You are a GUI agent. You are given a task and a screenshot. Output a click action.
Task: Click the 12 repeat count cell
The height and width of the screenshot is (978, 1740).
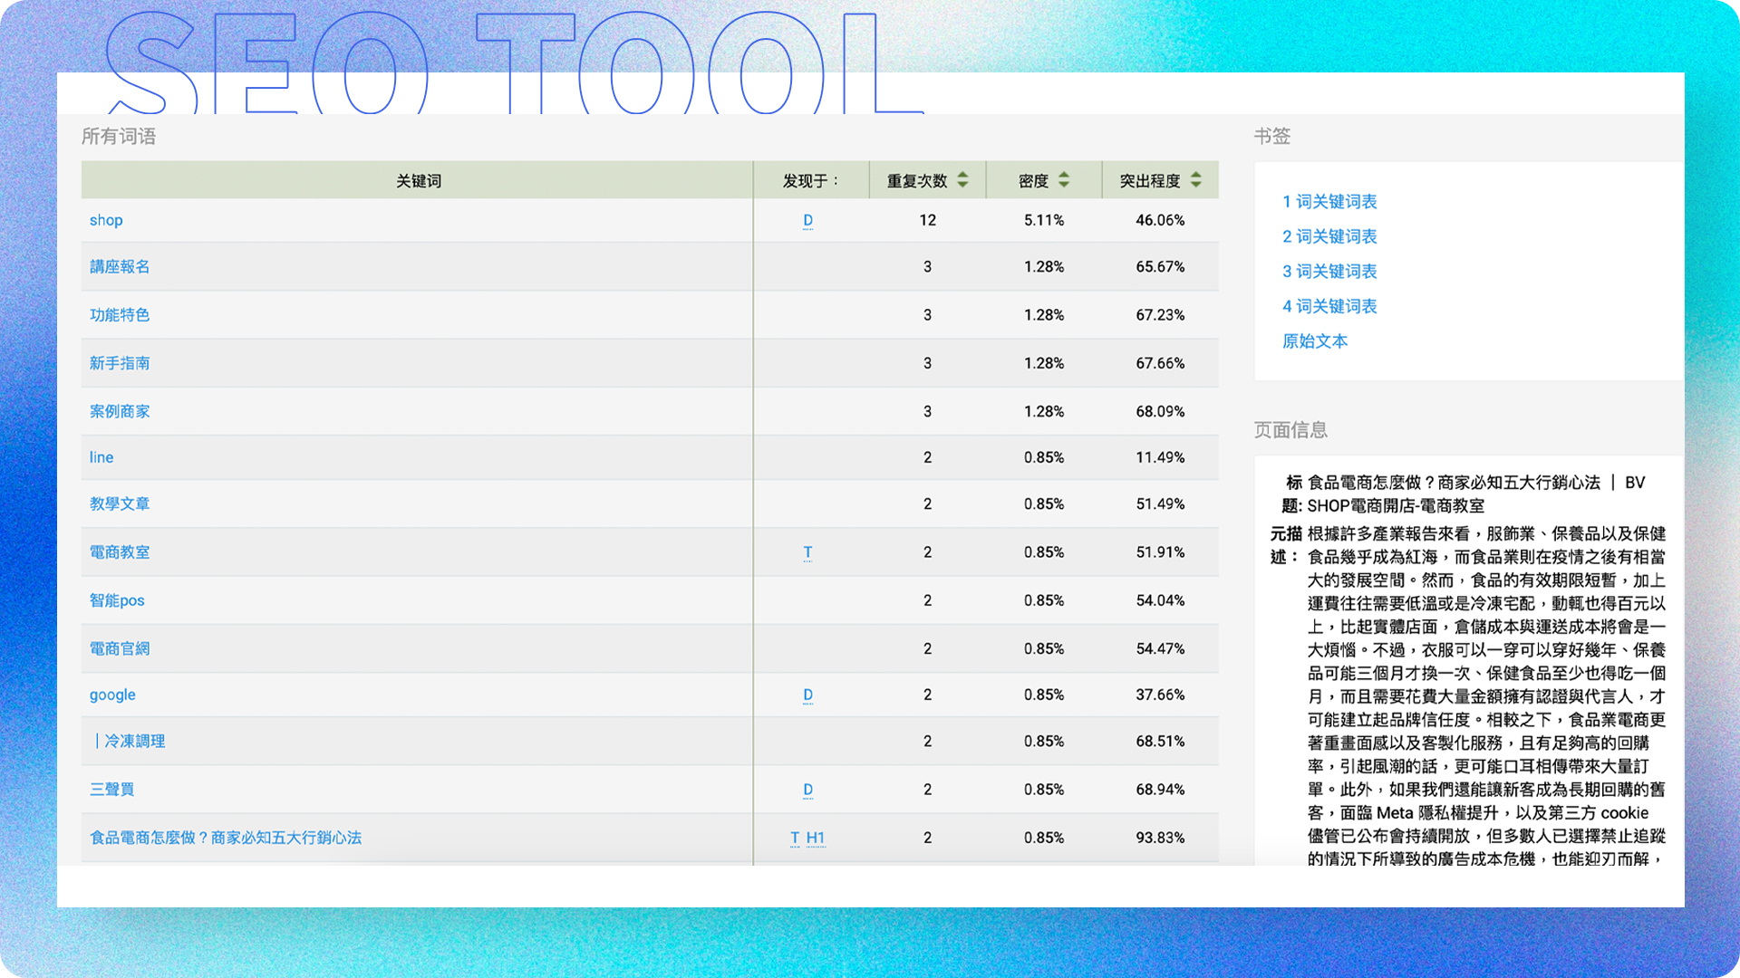point(927,220)
